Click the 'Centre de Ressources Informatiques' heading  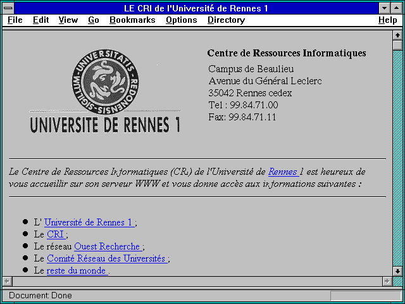click(x=287, y=53)
